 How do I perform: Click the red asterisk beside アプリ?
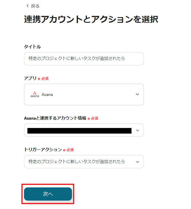tap(39, 79)
